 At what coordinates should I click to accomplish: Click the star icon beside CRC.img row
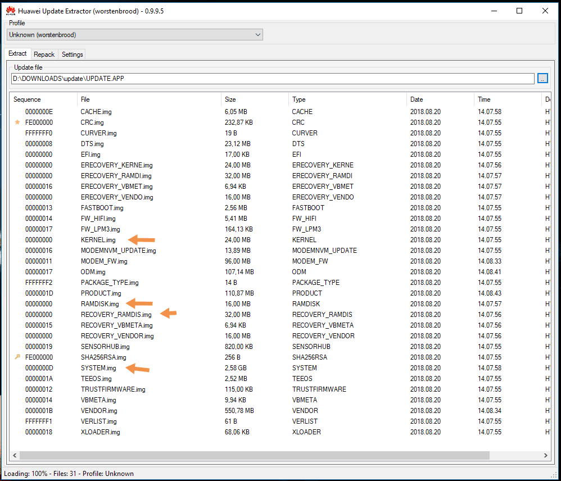(17, 122)
